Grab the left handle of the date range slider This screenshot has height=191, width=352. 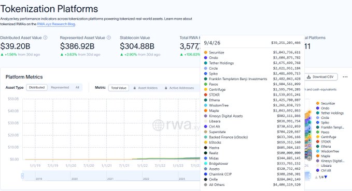(x=22, y=176)
